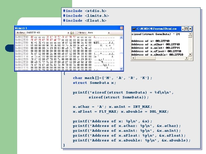Click the resize grip of cmd.exe window
Image resolution: width=206 pixels, height=154 pixels.
click(191, 58)
